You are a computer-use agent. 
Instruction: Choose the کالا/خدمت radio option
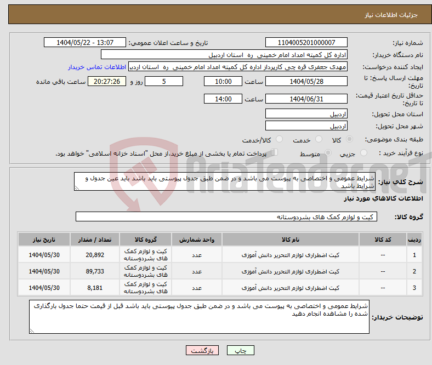pos(279,140)
